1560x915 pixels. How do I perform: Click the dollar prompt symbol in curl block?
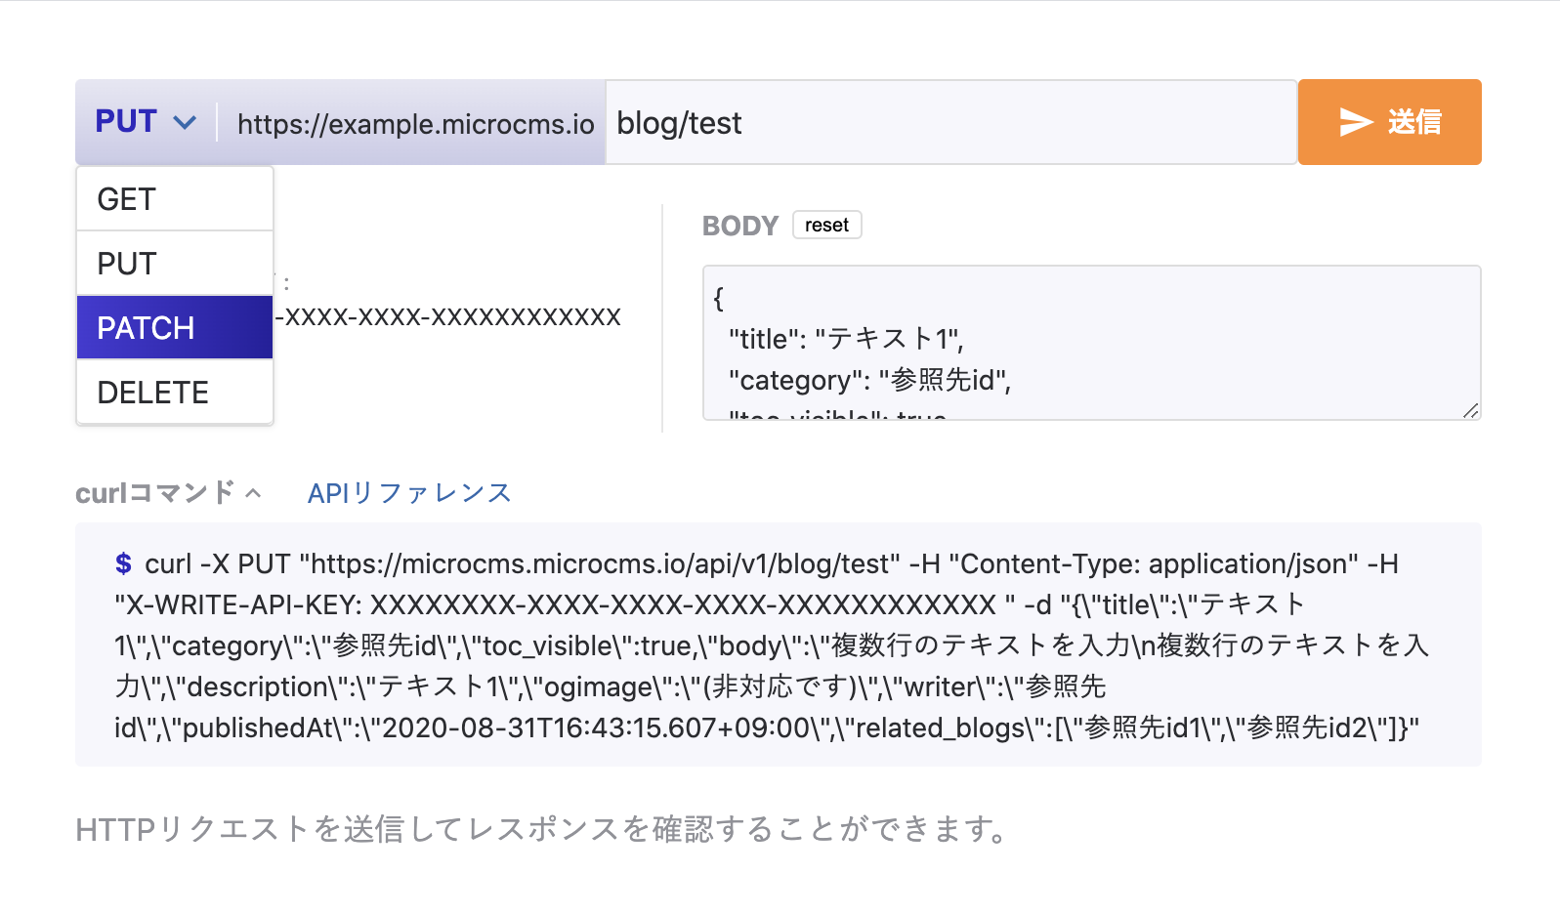123,563
